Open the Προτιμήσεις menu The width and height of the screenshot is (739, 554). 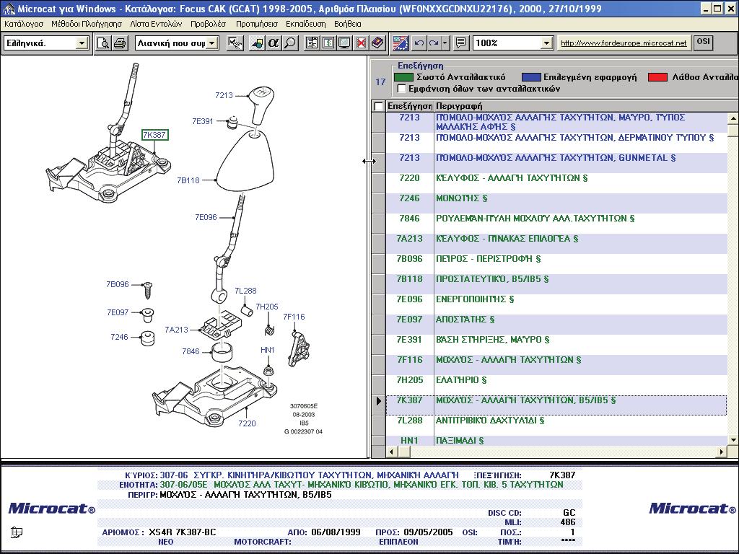[x=257, y=24]
